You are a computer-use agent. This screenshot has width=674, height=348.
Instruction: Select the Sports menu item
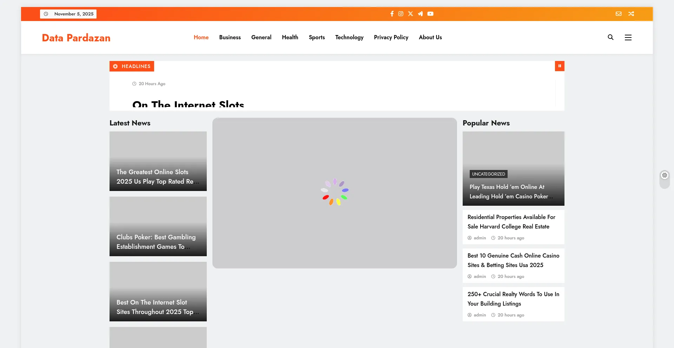317,37
